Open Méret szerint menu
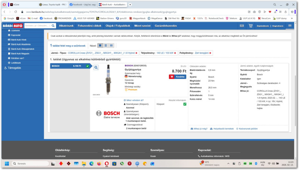 pyautogui.click(x=142, y=26)
